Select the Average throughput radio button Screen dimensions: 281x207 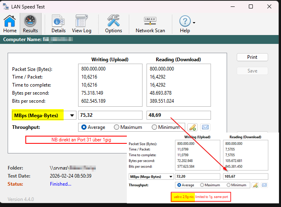click(84, 127)
